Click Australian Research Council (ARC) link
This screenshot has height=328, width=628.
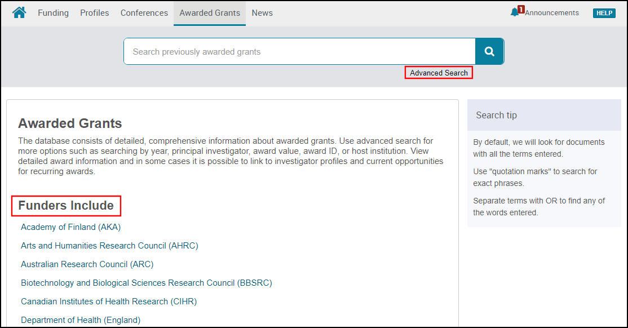[87, 264]
